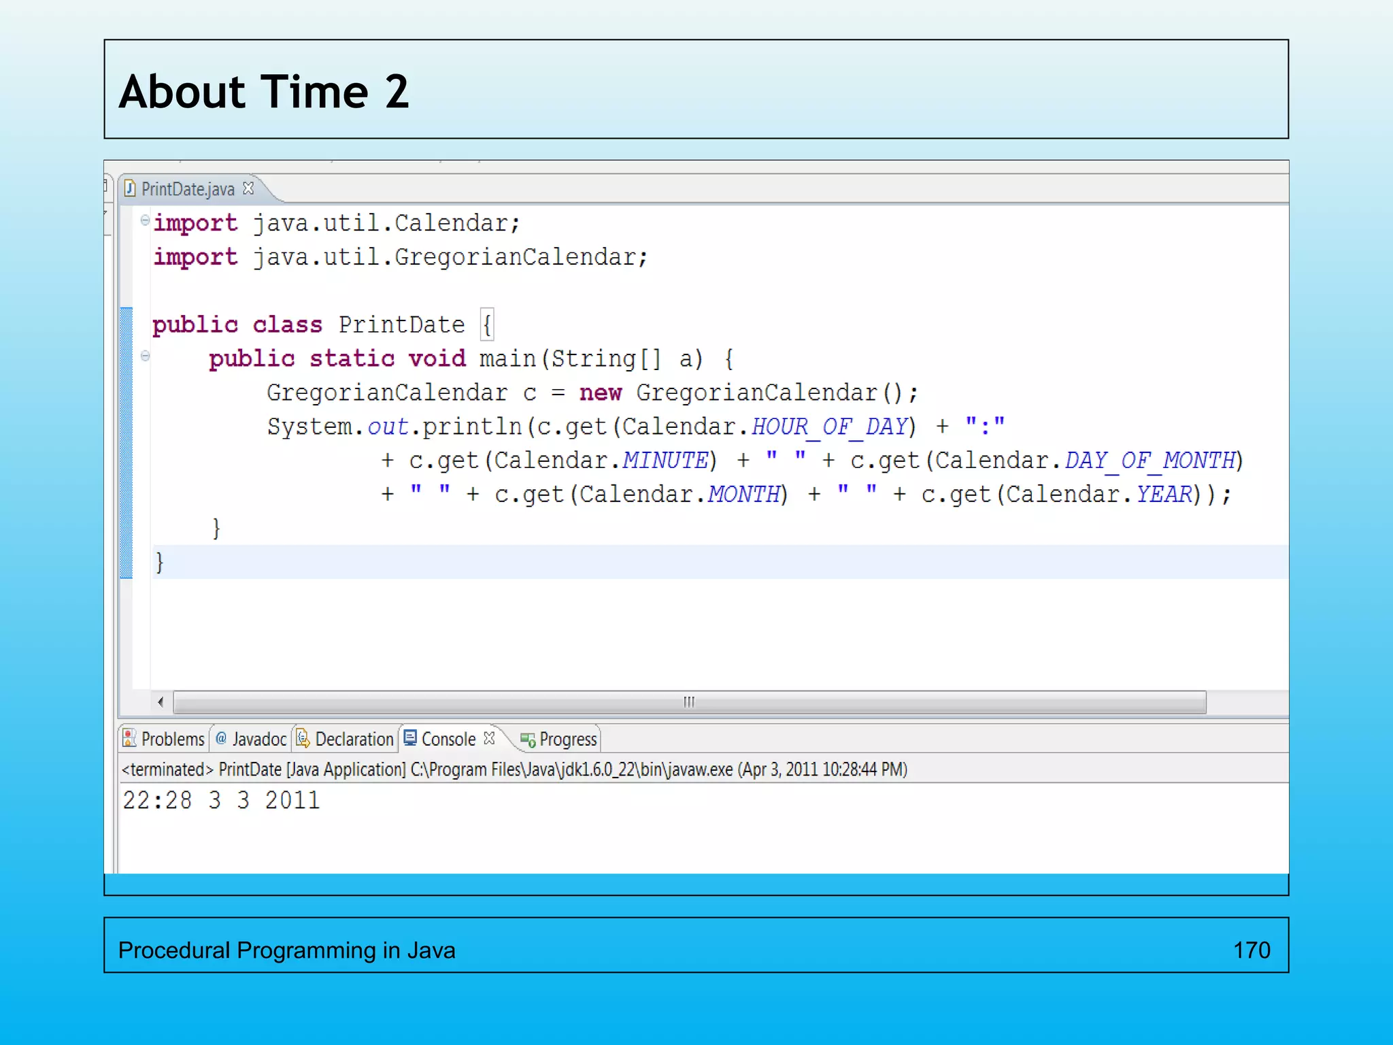The height and width of the screenshot is (1045, 1393).
Task: Click the HOUR_OF_DAY constant in code
Action: pos(830,427)
